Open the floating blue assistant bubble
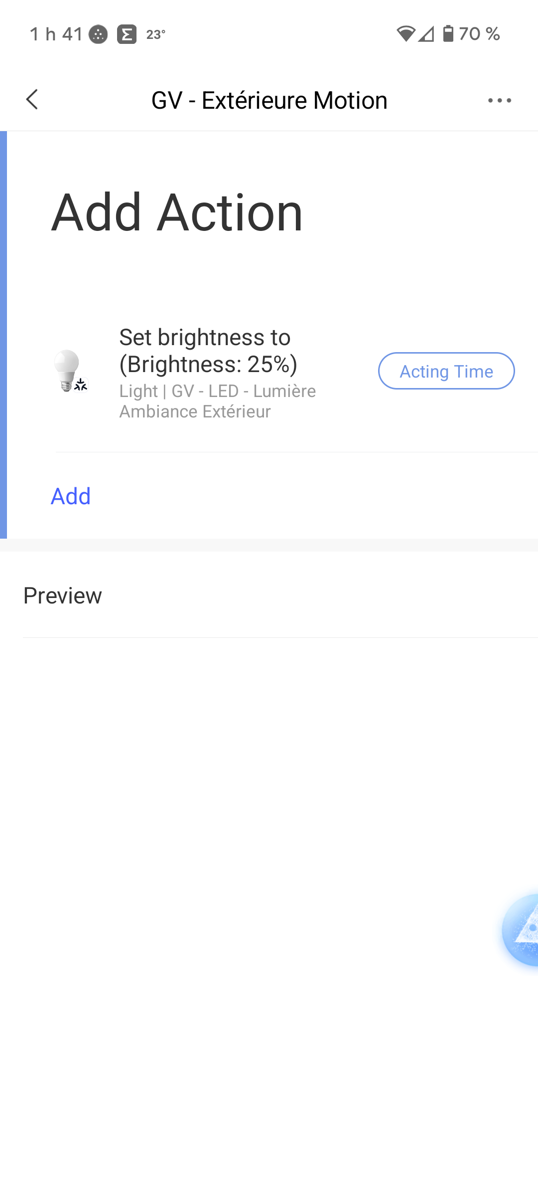The width and height of the screenshot is (538, 1197). (x=521, y=930)
